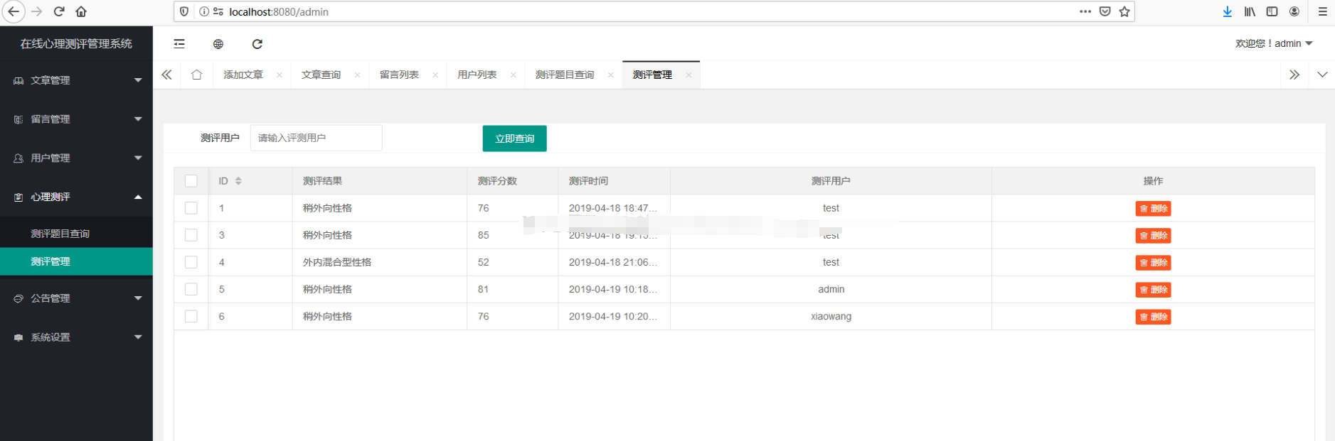The height and width of the screenshot is (441, 1335).
Task: Open the tab options down-chevron dropdown
Action: click(1322, 75)
